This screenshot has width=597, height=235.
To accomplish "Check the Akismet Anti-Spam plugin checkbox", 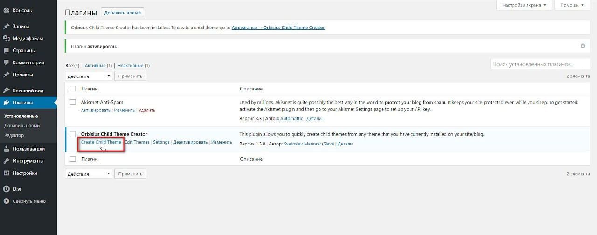I will click(73, 102).
